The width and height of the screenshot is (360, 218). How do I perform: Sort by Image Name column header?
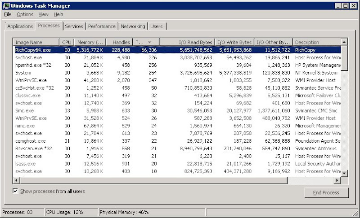(x=36, y=42)
